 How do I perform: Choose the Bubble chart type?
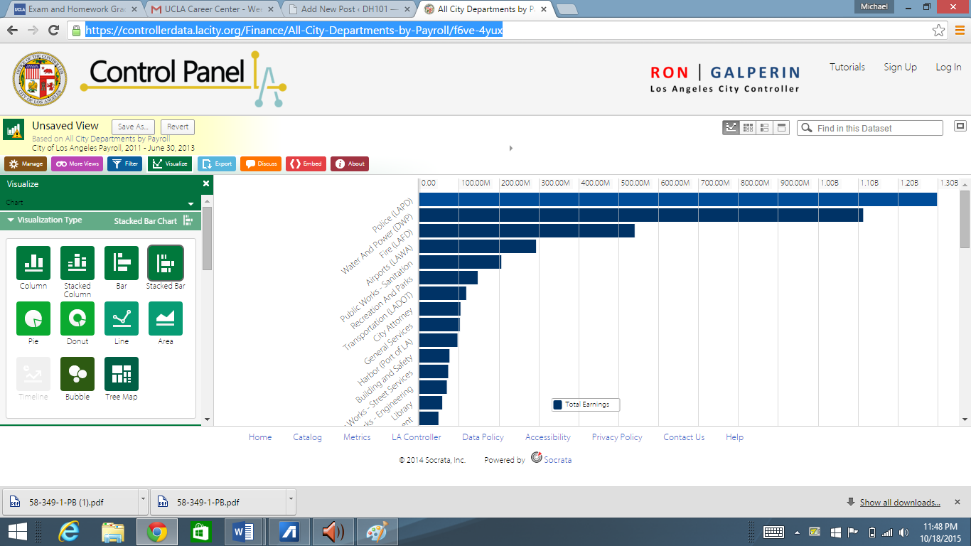tap(77, 374)
